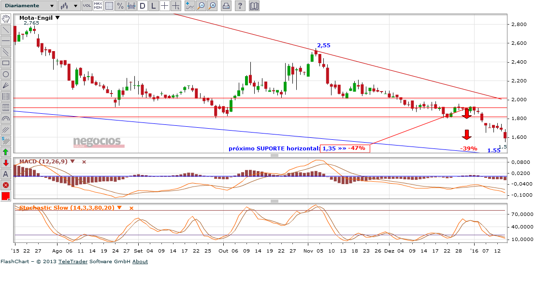Open the candlestick chart type dropdown
The width and height of the screenshot is (535, 281).
[68, 6]
